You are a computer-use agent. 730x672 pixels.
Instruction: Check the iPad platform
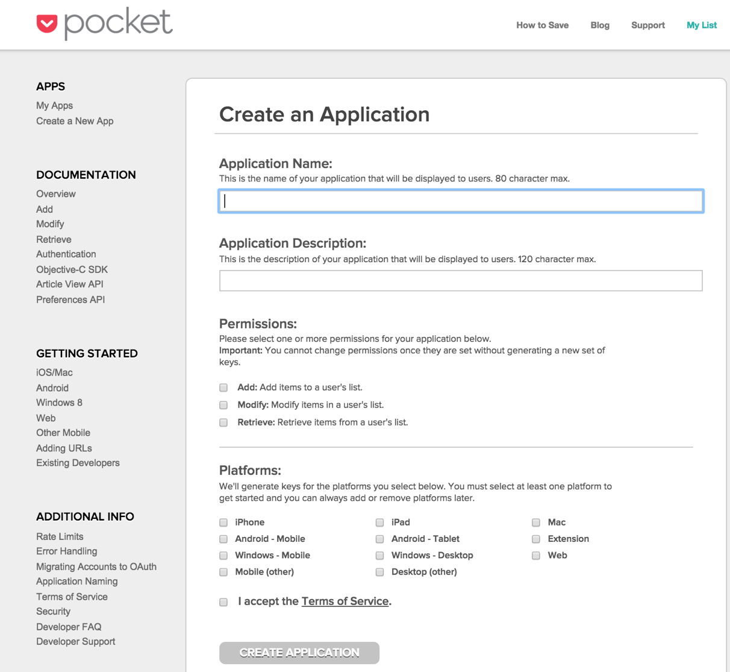coord(379,523)
